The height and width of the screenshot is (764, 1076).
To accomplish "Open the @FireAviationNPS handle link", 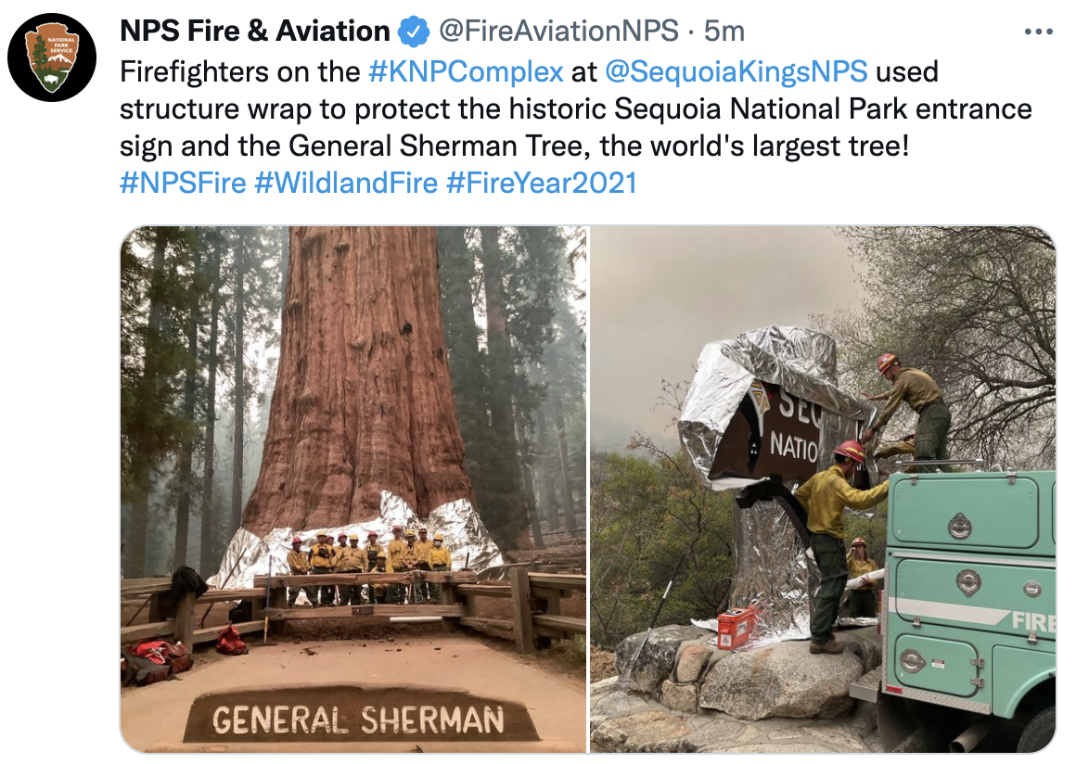I will pyautogui.click(x=558, y=31).
